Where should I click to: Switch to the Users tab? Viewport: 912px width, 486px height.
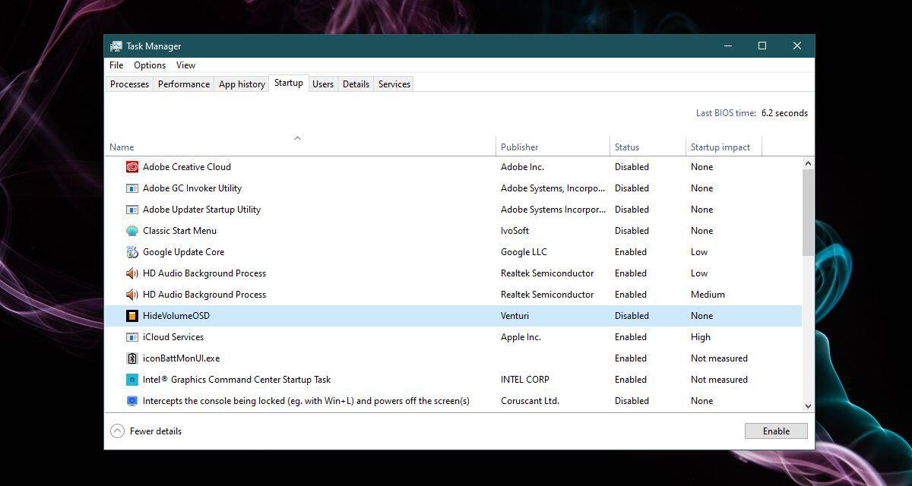[x=323, y=84]
